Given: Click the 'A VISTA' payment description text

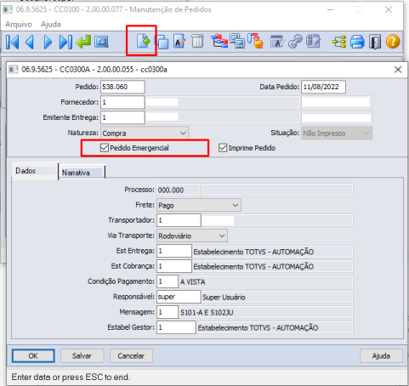Looking at the screenshot, I should coord(193,281).
